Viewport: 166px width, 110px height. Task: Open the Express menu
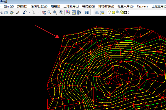point(143,6)
